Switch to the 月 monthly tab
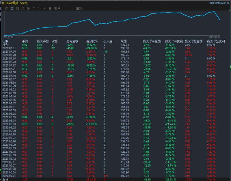This screenshot has width=231, height=181. click(x=23, y=8)
